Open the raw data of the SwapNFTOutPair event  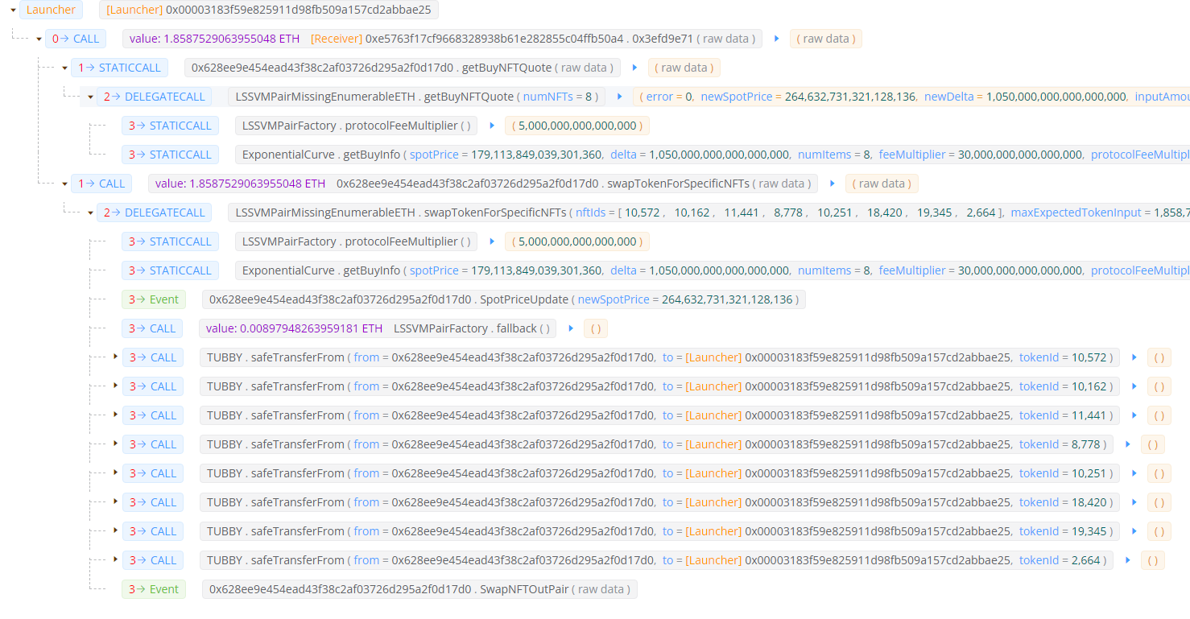pos(604,589)
